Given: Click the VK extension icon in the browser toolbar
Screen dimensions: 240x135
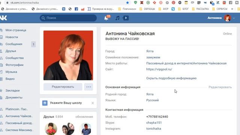Looking at the screenshot, I should [x=205, y=3].
